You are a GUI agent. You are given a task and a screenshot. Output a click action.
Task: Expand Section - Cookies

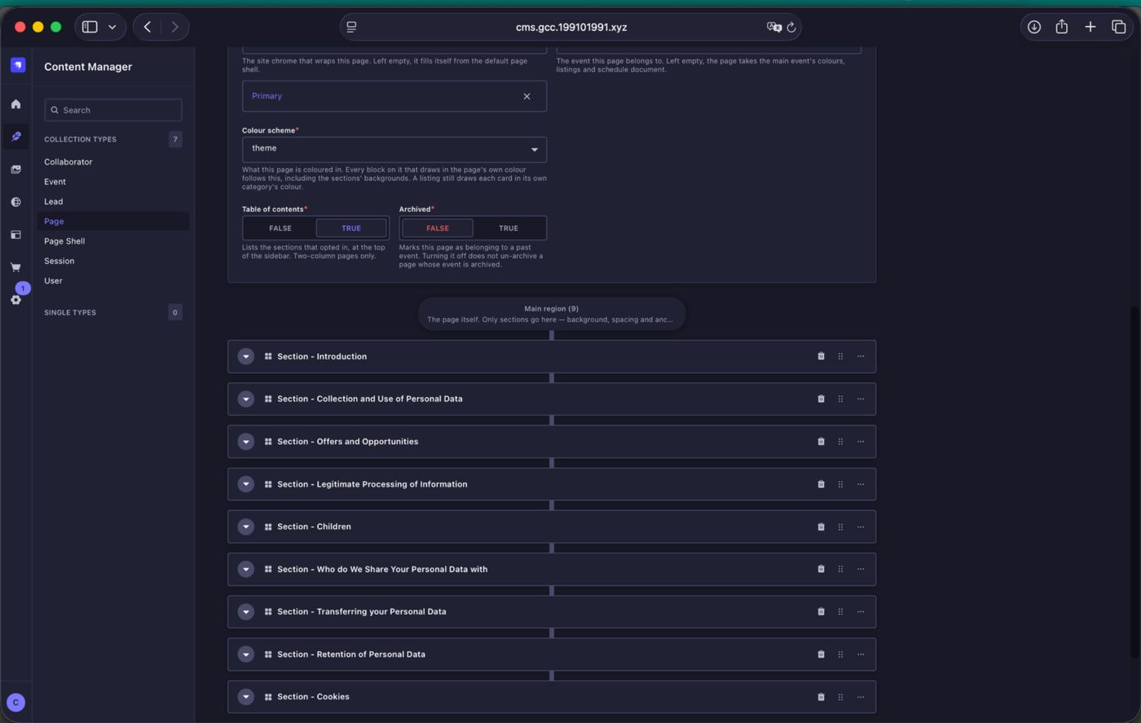[245, 697]
